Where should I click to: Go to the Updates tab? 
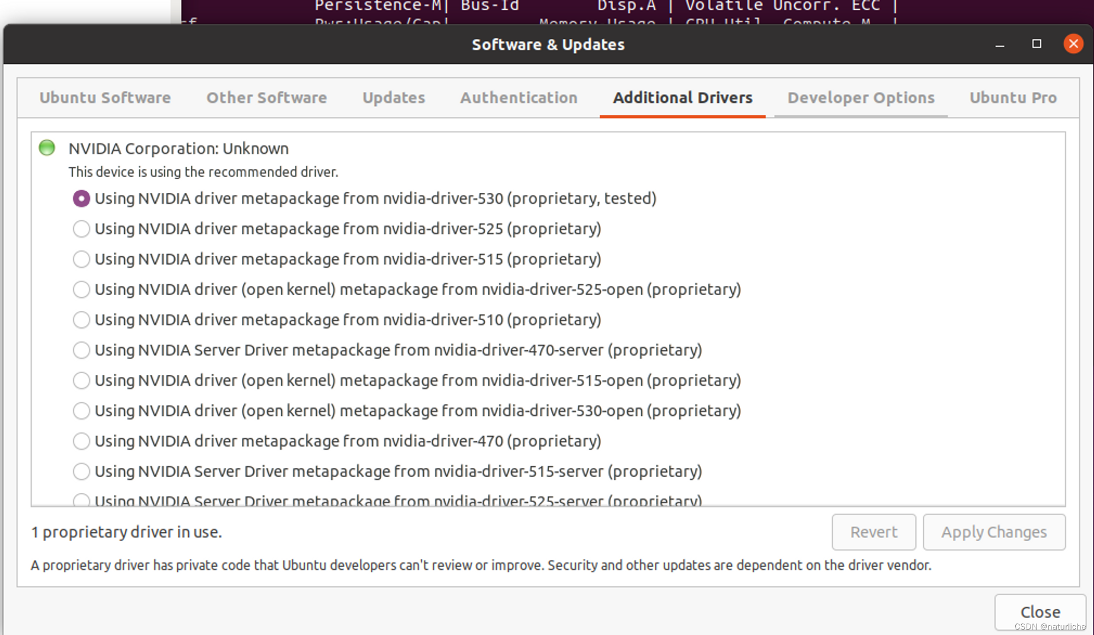coord(394,98)
